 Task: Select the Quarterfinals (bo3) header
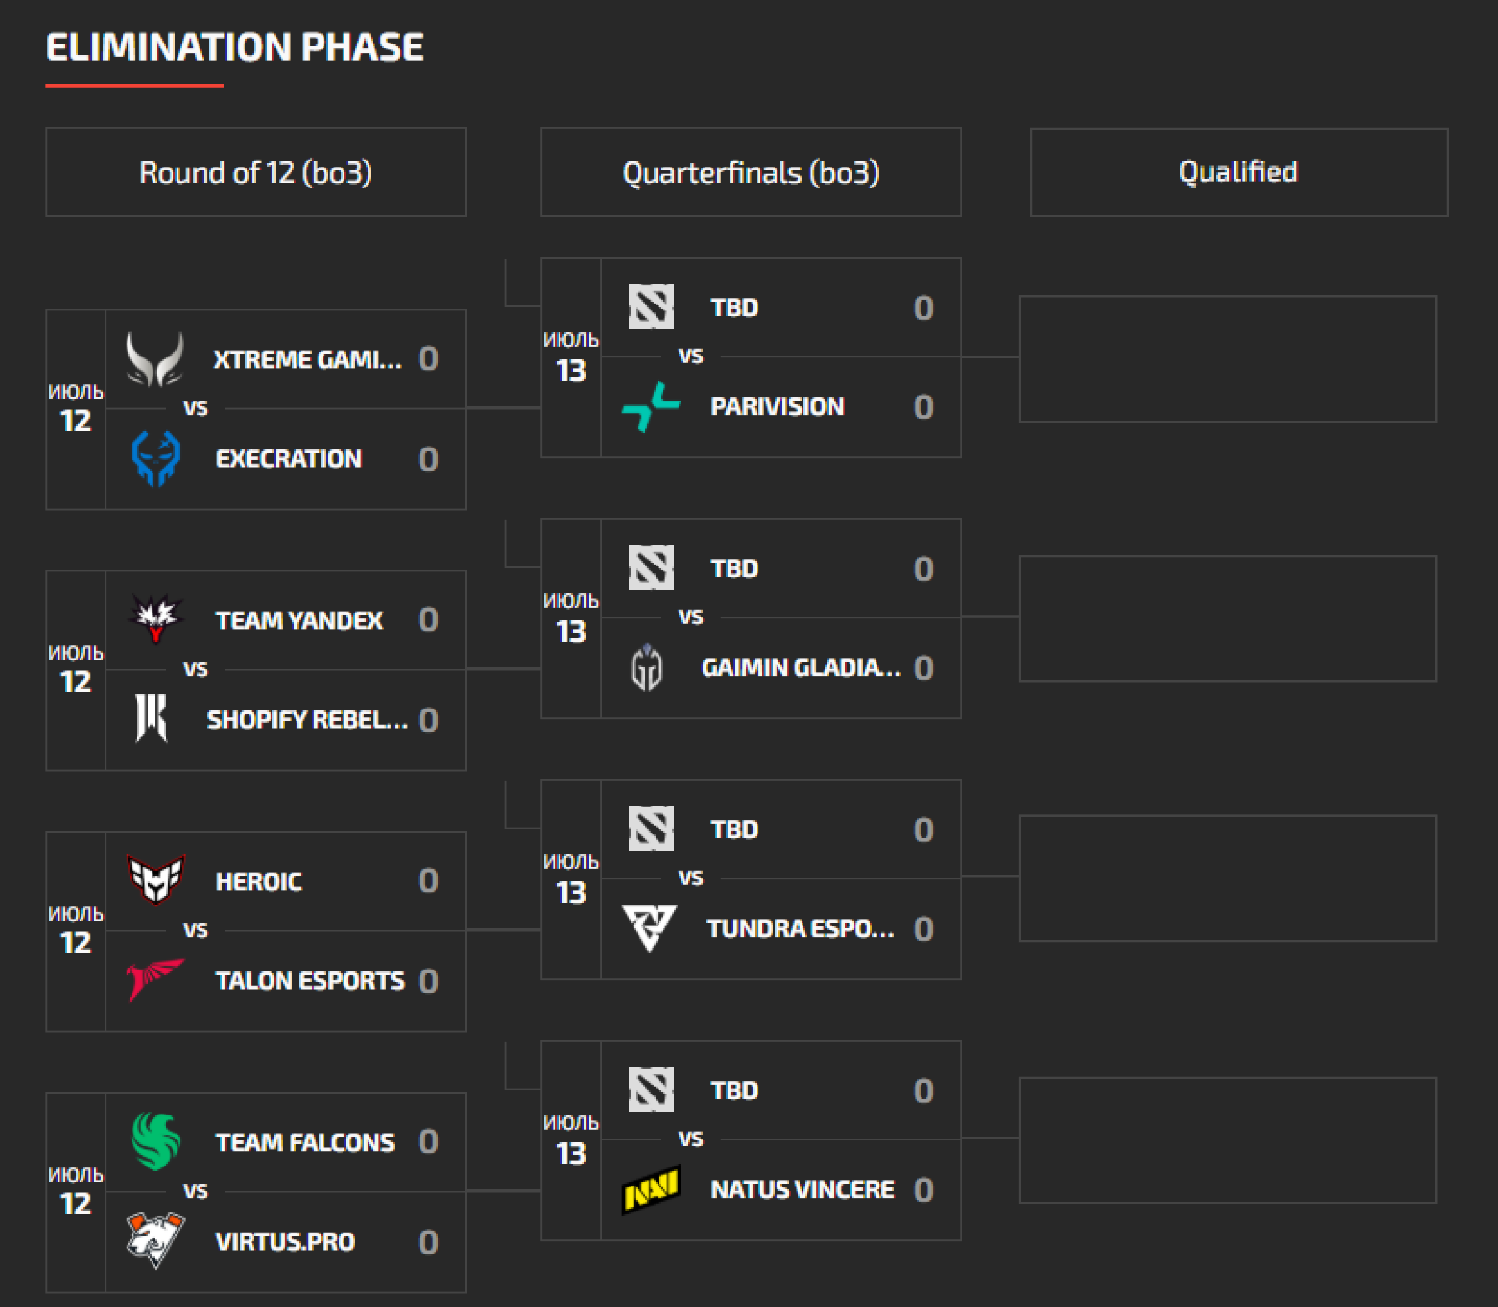[750, 173]
